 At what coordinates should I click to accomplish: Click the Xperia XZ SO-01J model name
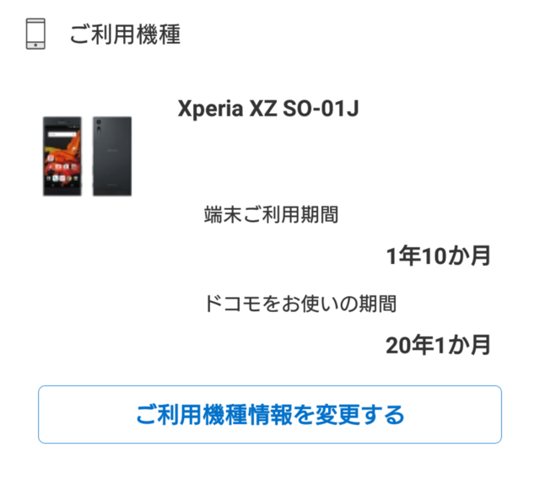tap(268, 109)
